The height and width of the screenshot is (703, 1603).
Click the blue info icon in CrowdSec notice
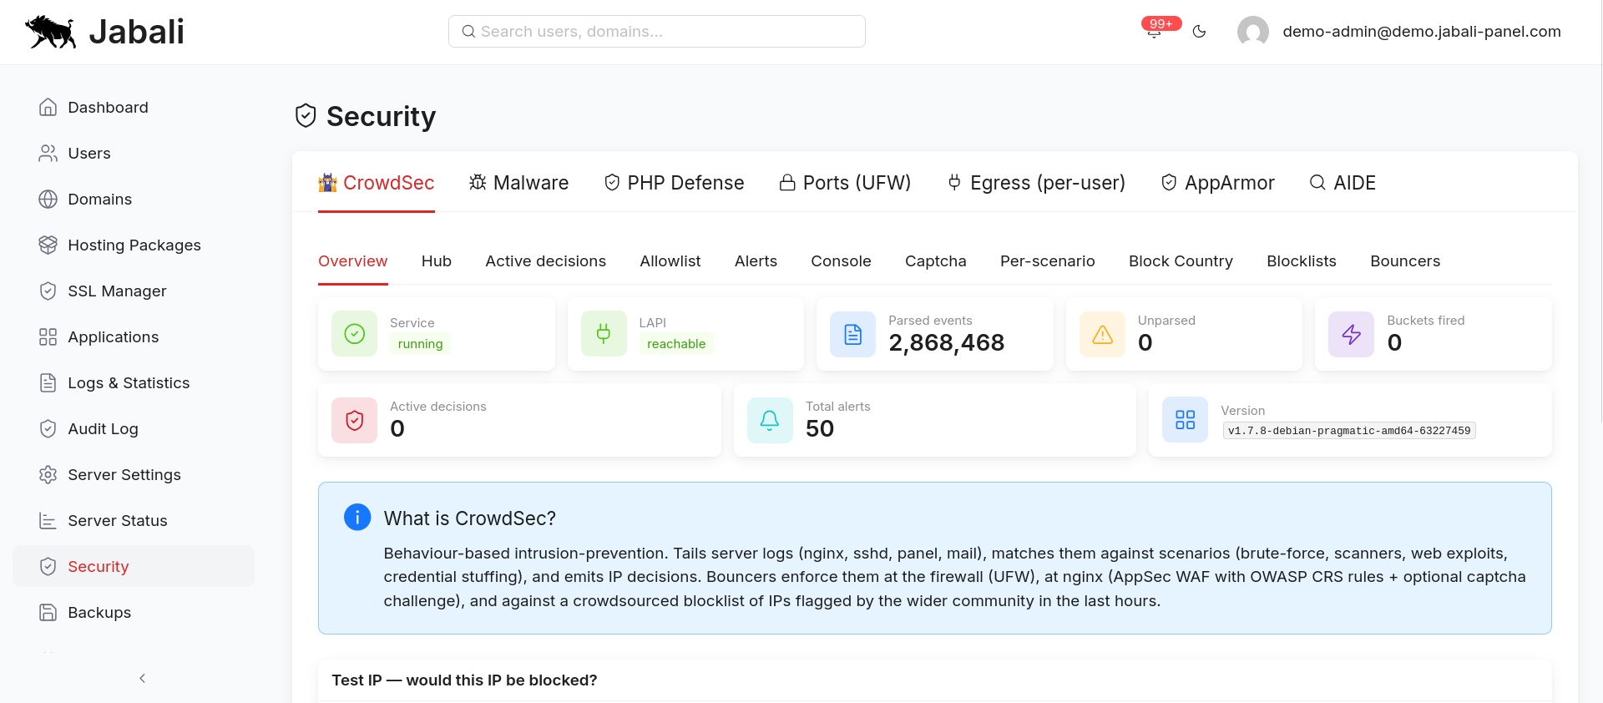(357, 517)
